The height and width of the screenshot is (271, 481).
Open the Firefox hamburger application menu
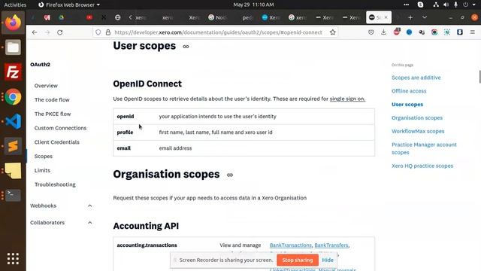tap(473, 32)
